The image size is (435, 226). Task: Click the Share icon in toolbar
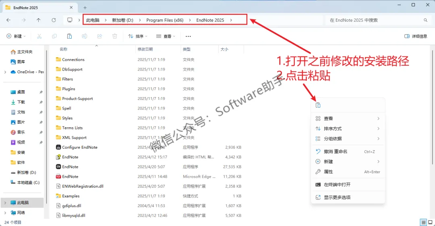tap(99, 36)
